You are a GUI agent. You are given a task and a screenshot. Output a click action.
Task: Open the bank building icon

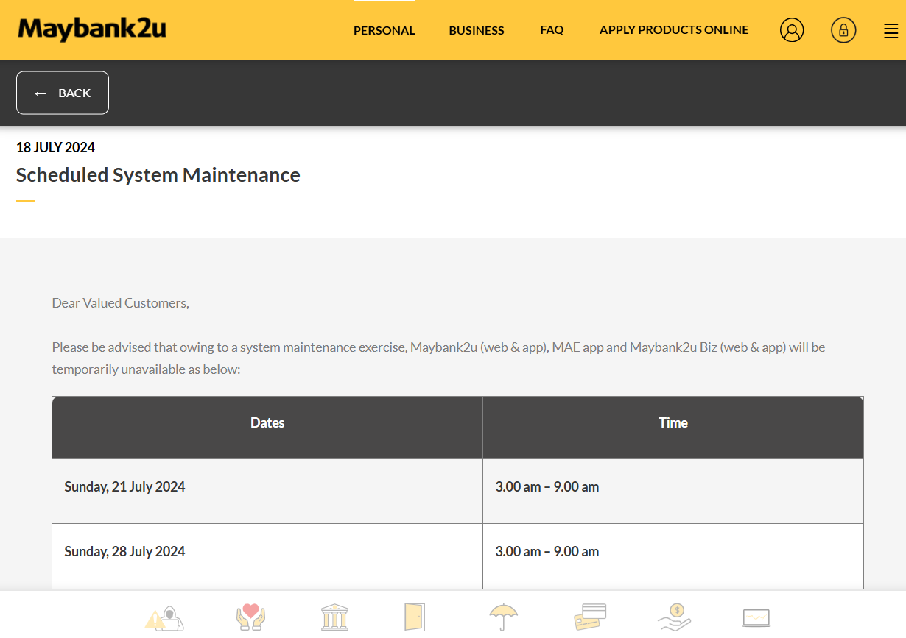coord(335,617)
